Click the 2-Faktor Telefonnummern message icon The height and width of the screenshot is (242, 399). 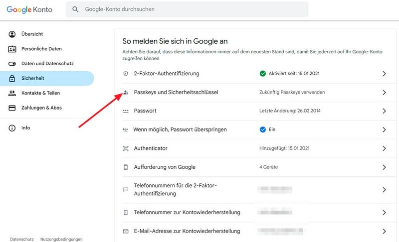click(x=126, y=189)
